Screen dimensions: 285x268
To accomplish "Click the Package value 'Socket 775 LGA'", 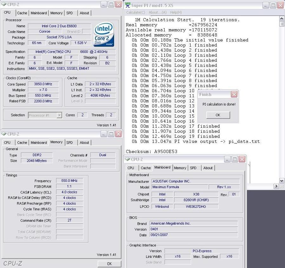I will [x=59, y=37].
